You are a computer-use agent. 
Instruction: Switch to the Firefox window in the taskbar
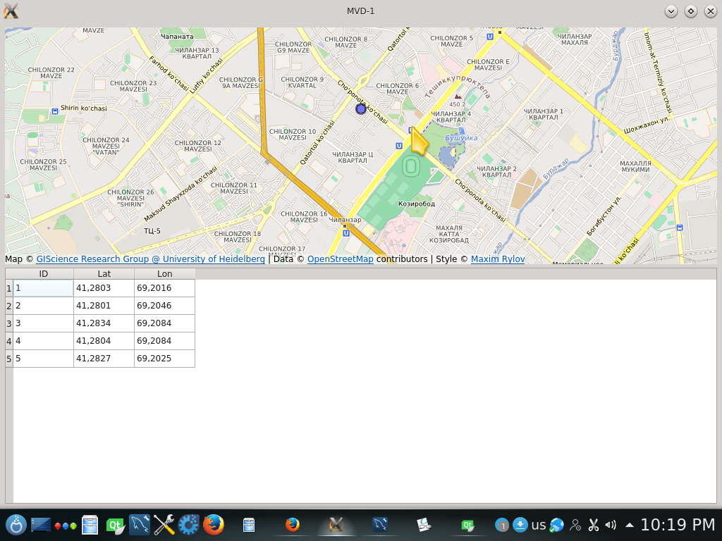pyautogui.click(x=293, y=525)
